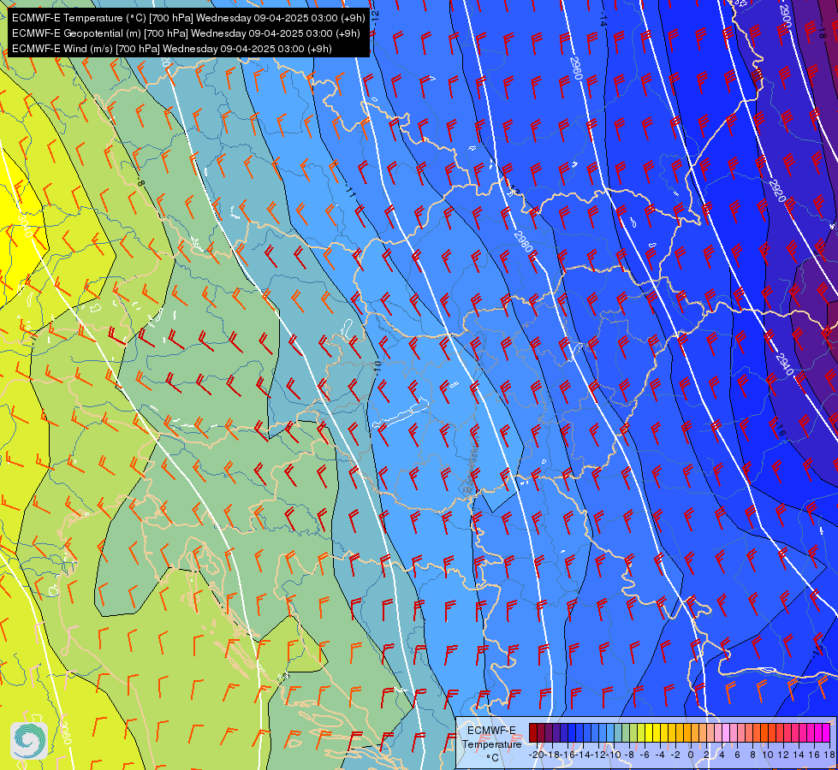Click the colour bar title 'ECMWF-E Temperature °C'

[x=491, y=743]
